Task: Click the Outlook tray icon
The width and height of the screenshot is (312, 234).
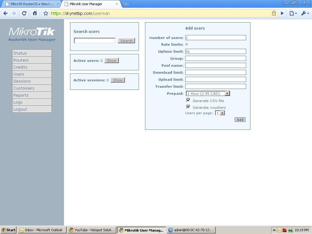Action: tap(279, 230)
